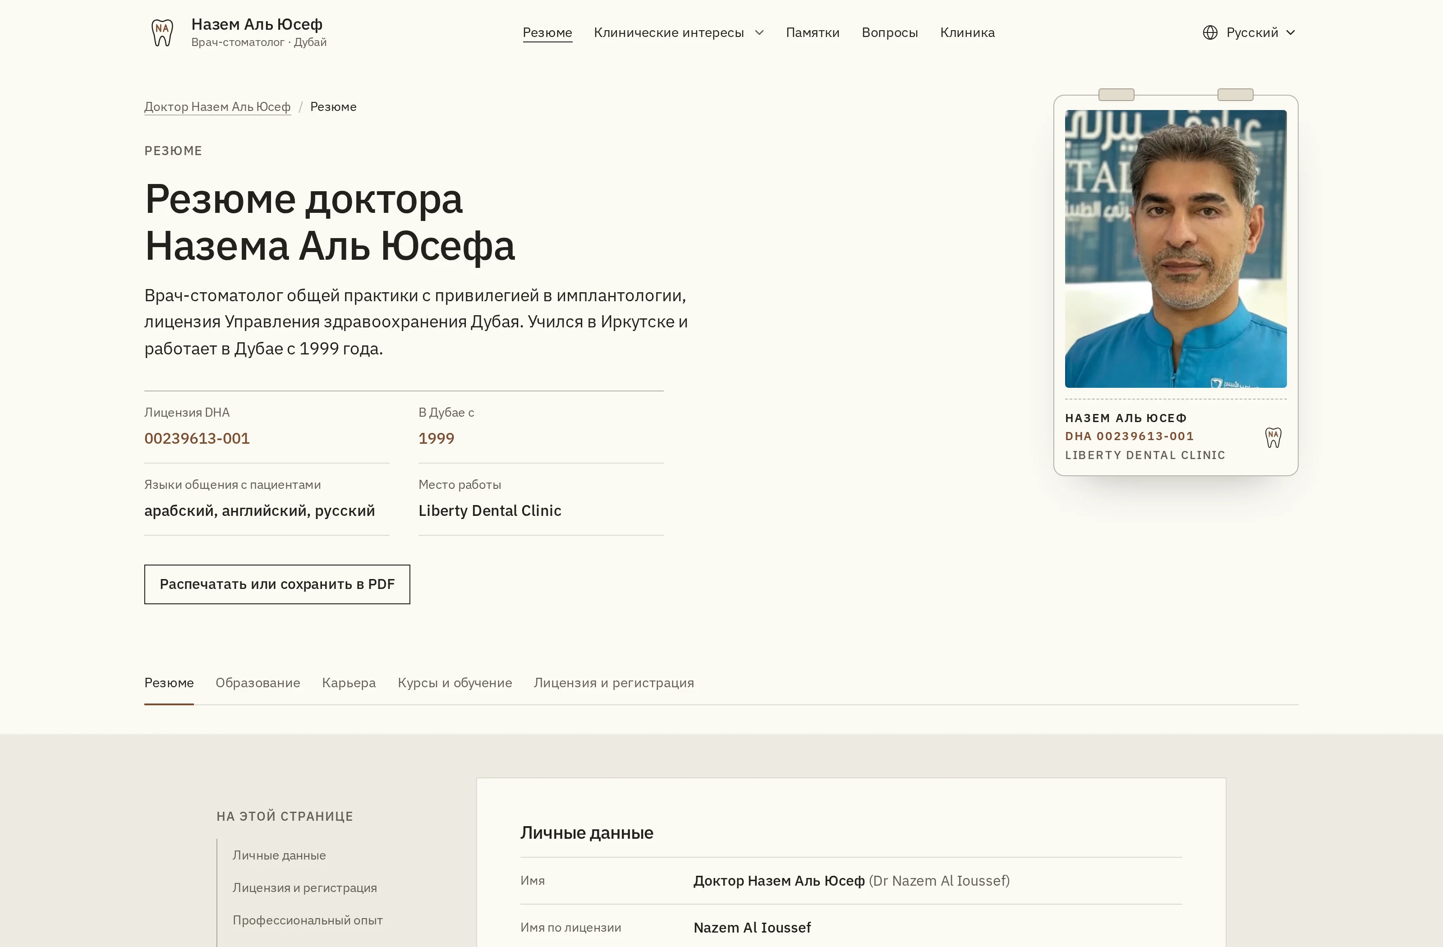
Task: Click license number 00239613-001 value
Action: click(197, 438)
